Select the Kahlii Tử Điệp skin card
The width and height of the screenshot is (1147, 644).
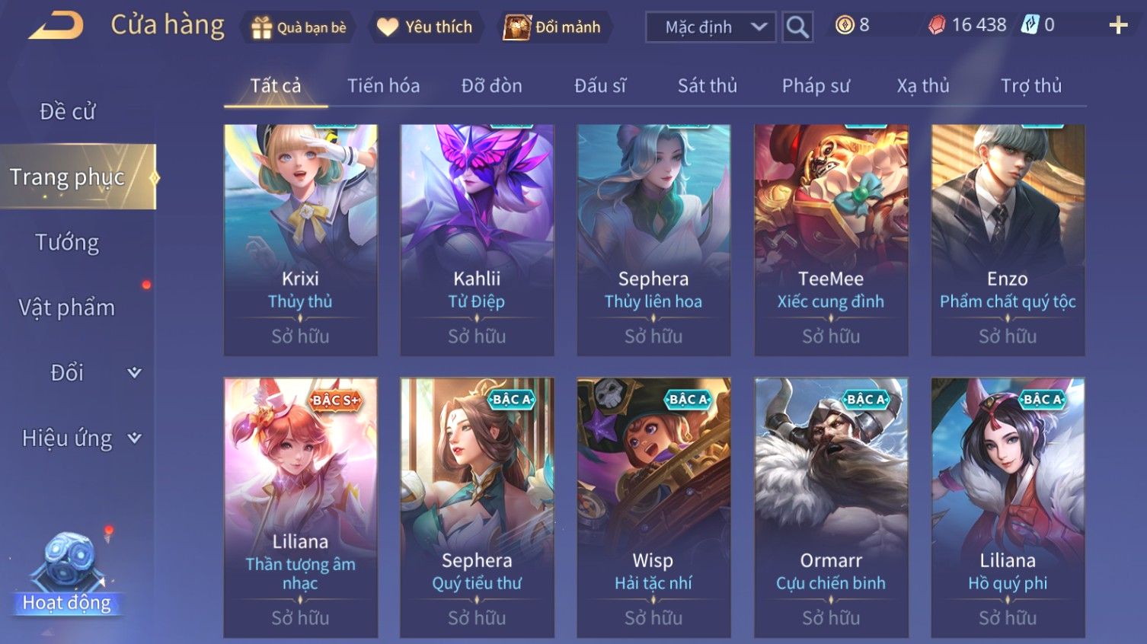[x=477, y=240]
